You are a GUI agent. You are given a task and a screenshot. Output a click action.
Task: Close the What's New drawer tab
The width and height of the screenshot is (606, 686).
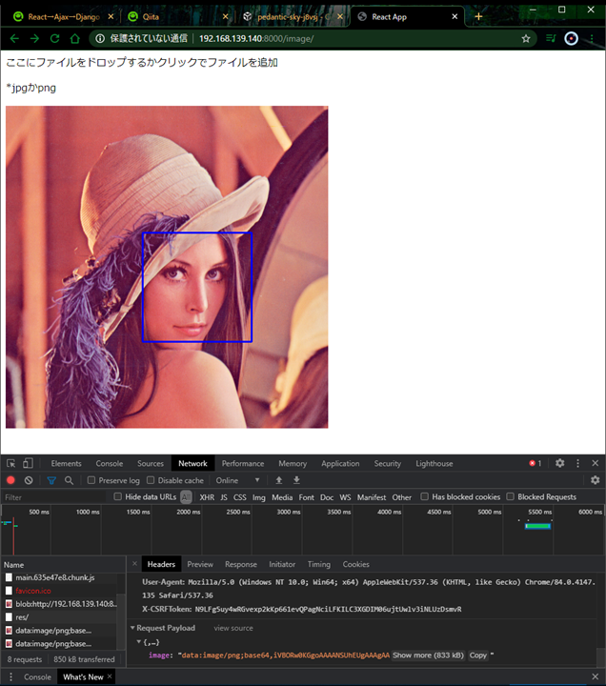[x=110, y=676]
